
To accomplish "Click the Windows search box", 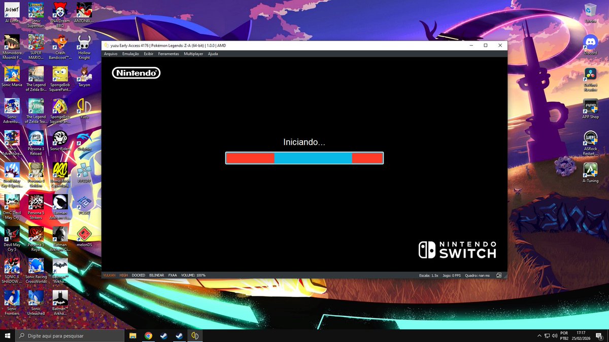I will point(70,335).
